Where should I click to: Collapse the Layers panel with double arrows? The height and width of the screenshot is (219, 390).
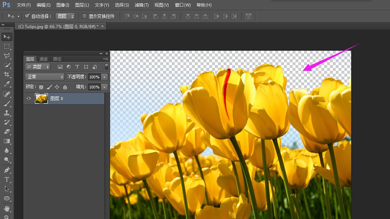(101, 54)
